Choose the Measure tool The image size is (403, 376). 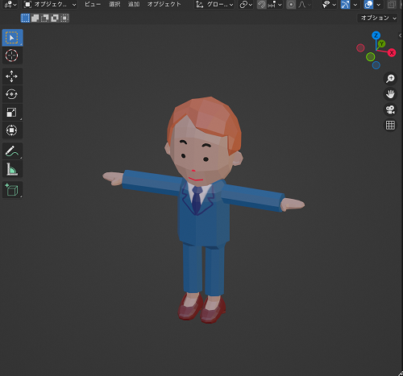coord(12,169)
